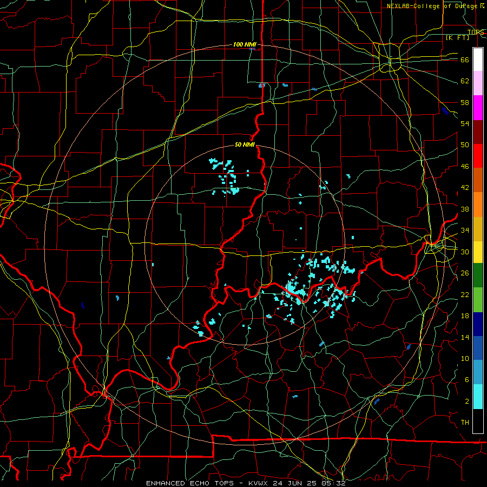This screenshot has width=487, height=487.
Task: Click the cyan legend swatch
Action: pos(478,397)
